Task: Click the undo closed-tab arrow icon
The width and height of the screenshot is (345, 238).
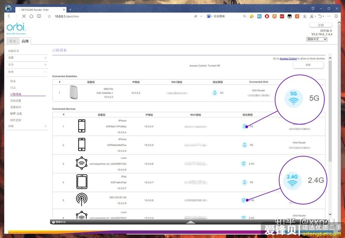Action: pyautogui.click(x=320, y=16)
